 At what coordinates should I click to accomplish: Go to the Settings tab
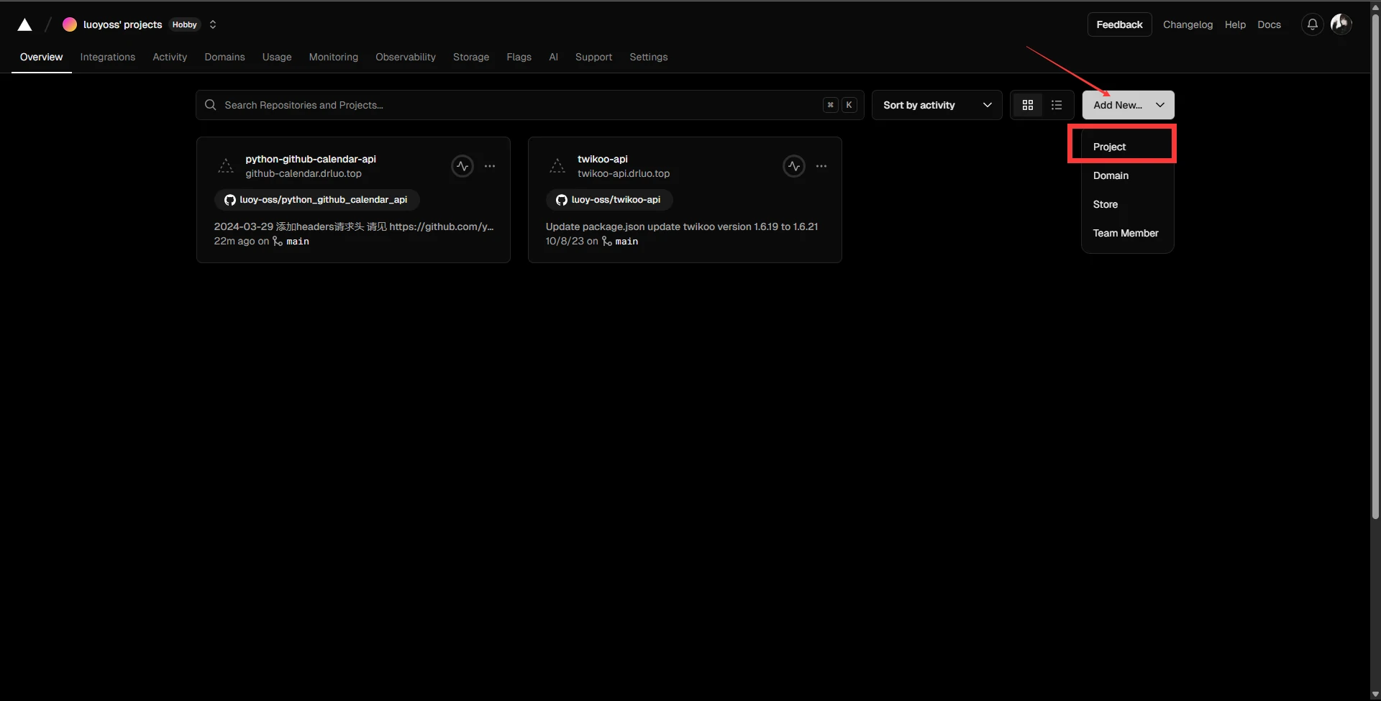[x=648, y=57]
